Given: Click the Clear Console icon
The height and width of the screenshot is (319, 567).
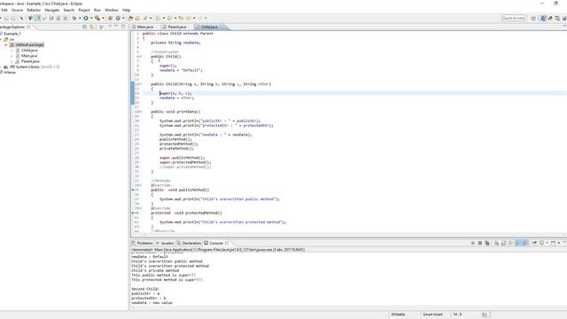Looking at the screenshot, I should (x=496, y=243).
